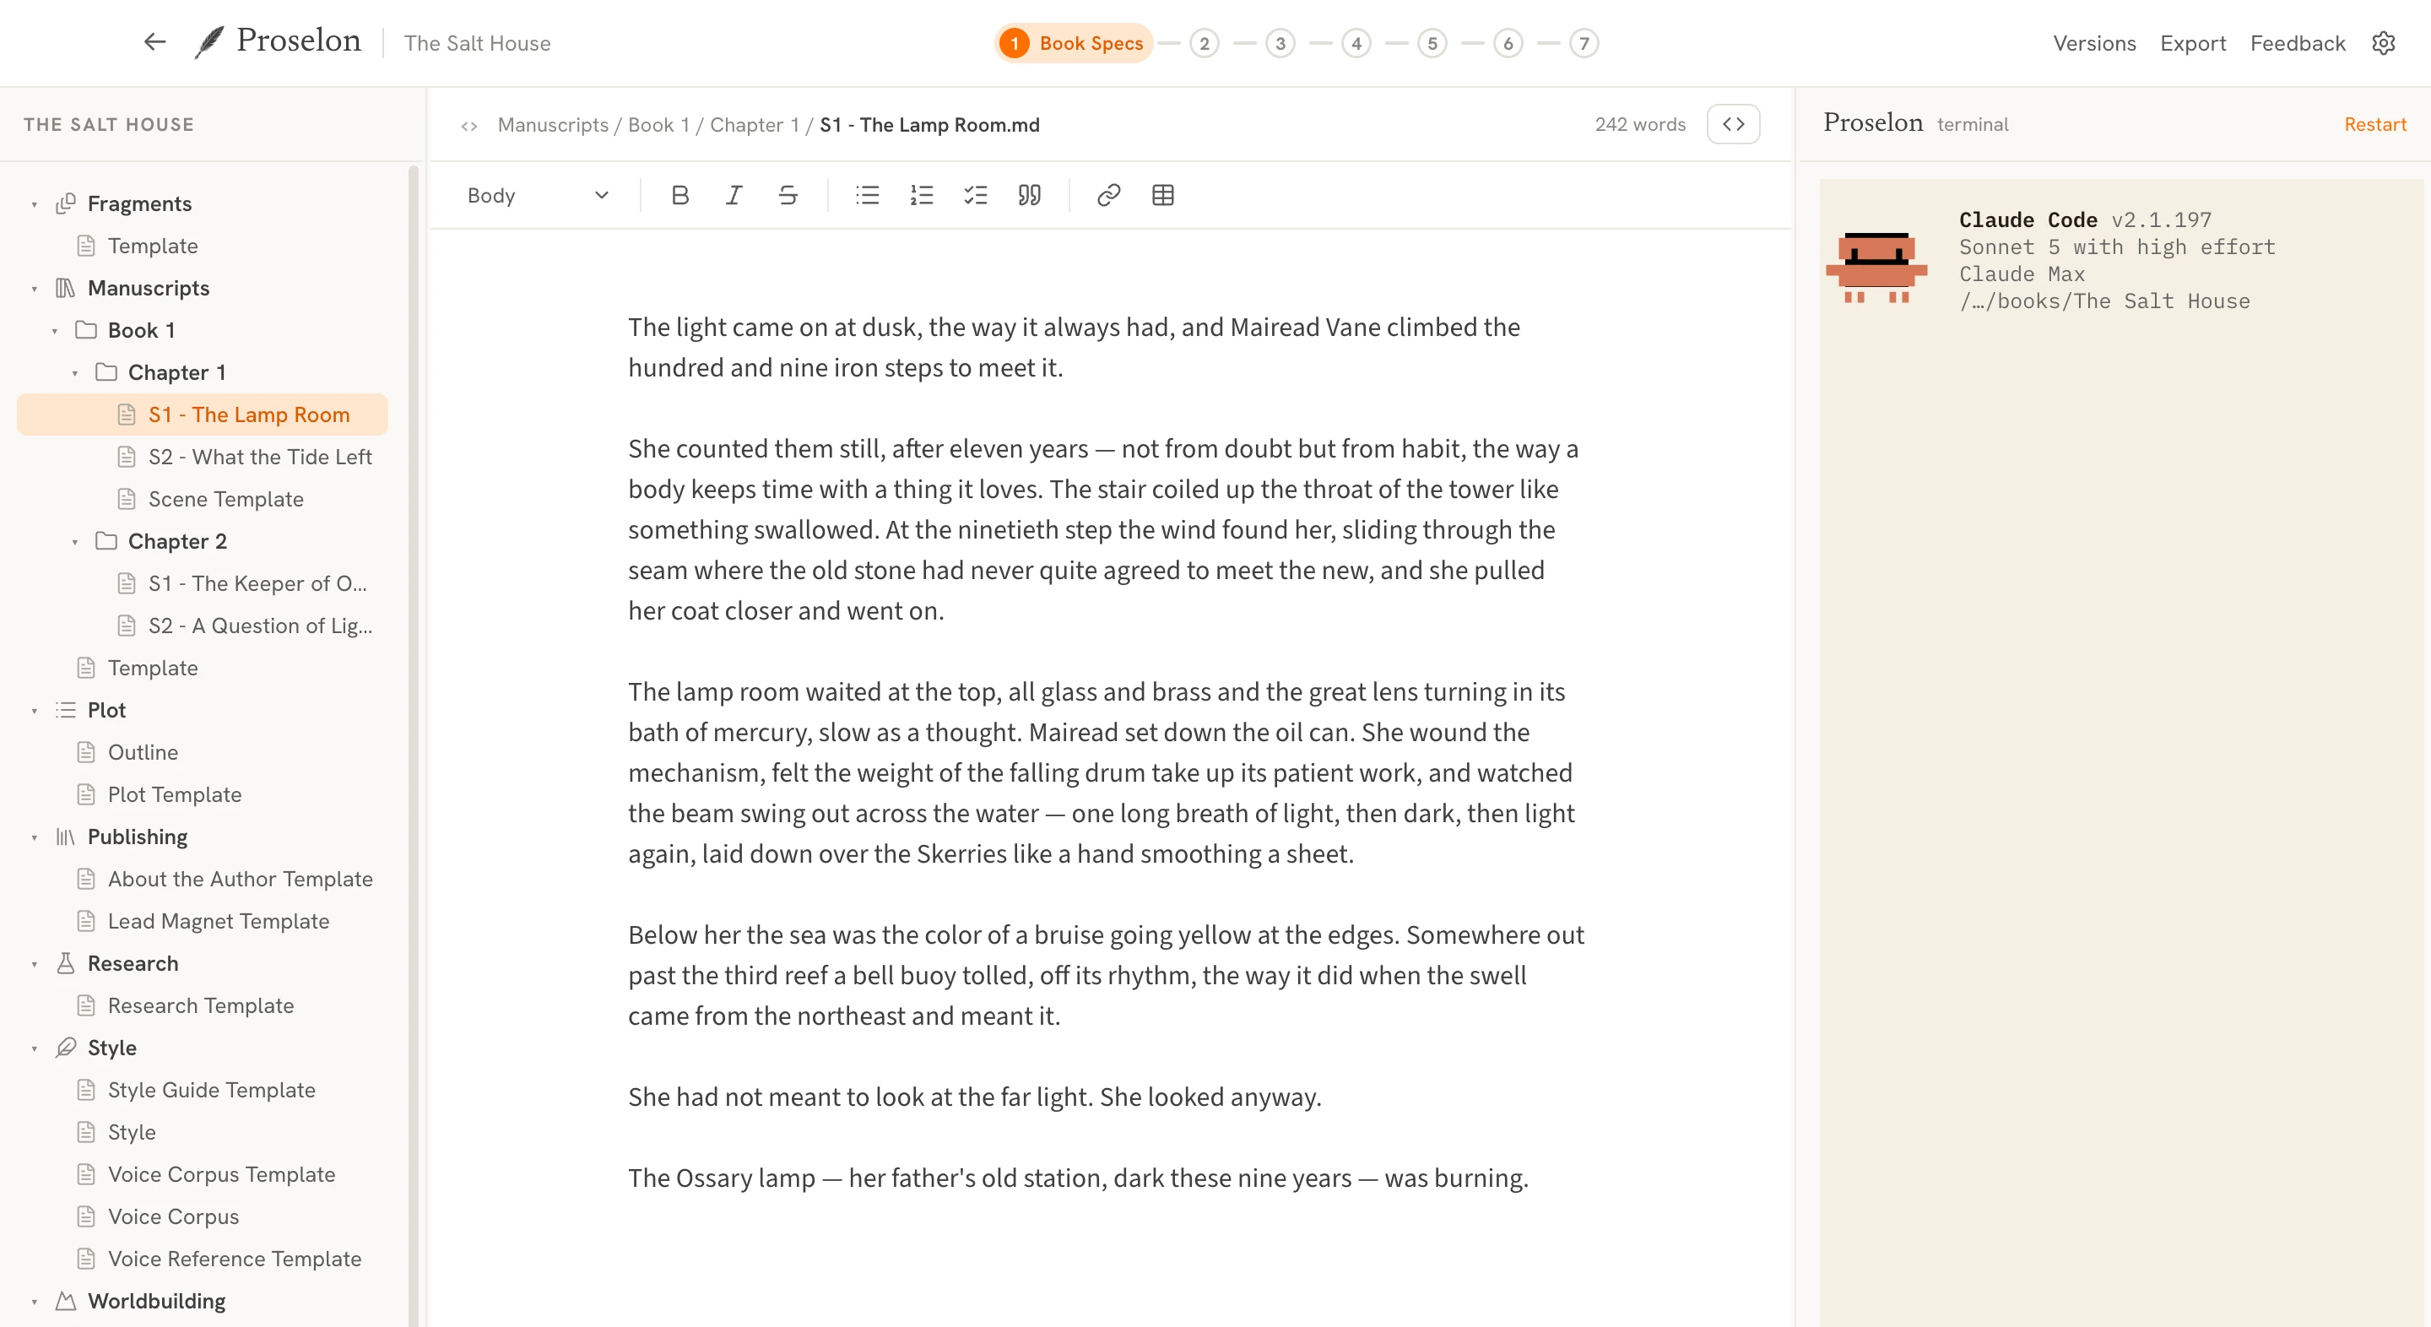Collapse the Fragments section arrow

[x=34, y=205]
